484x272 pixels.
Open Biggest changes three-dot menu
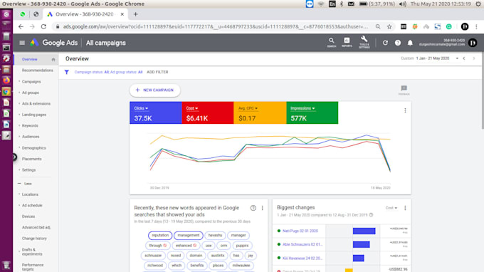point(405,208)
